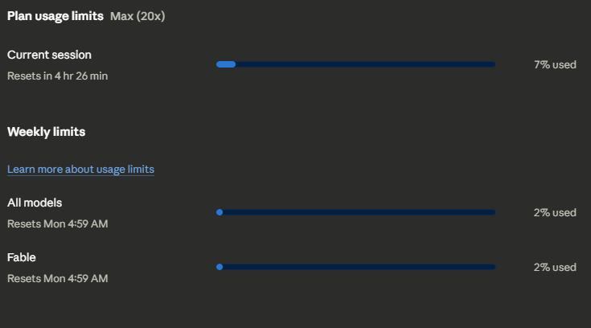This screenshot has width=591, height=328.
Task: Click the Current session progress bar
Action: (x=355, y=64)
